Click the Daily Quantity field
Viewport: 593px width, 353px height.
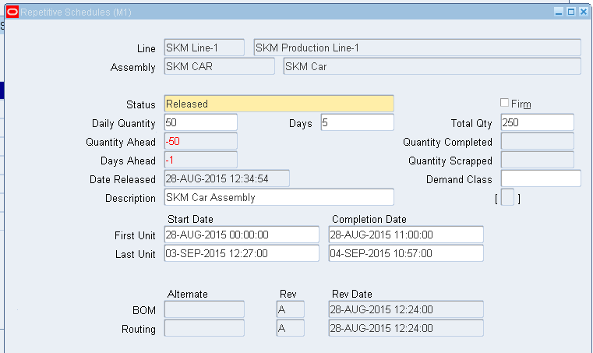201,122
